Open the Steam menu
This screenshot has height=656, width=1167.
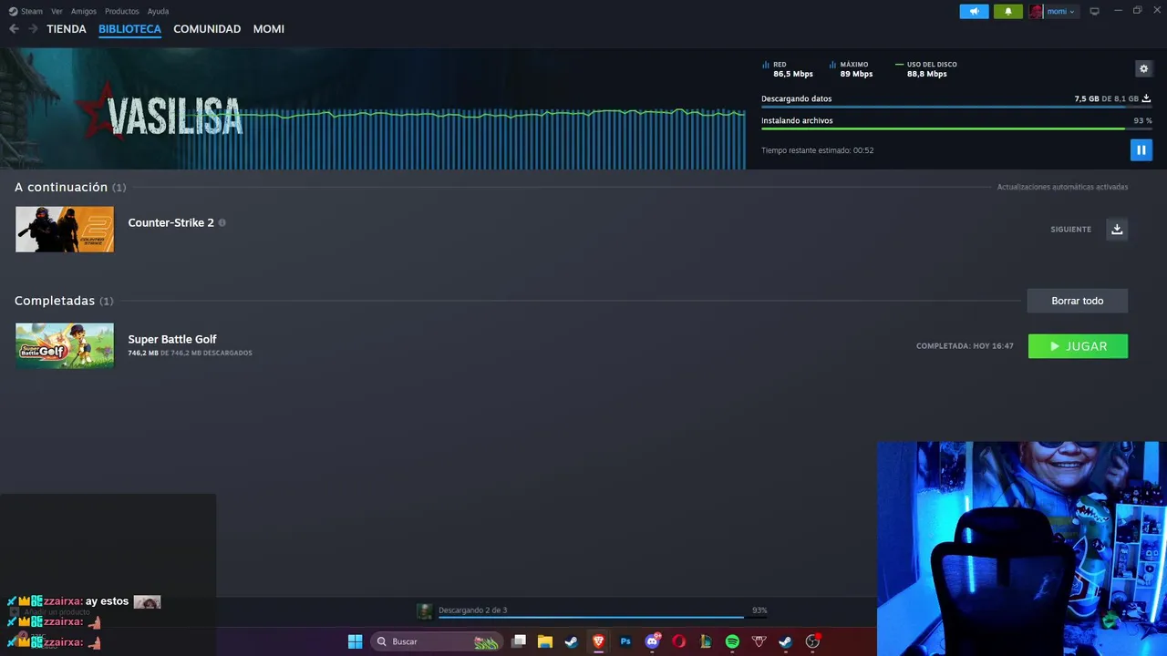[x=26, y=11]
